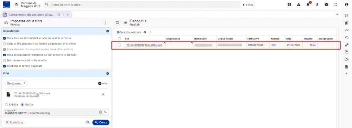This screenshot has width=352, height=128.
Task: Click the warning triangle alert icon
Action: pos(298,5)
